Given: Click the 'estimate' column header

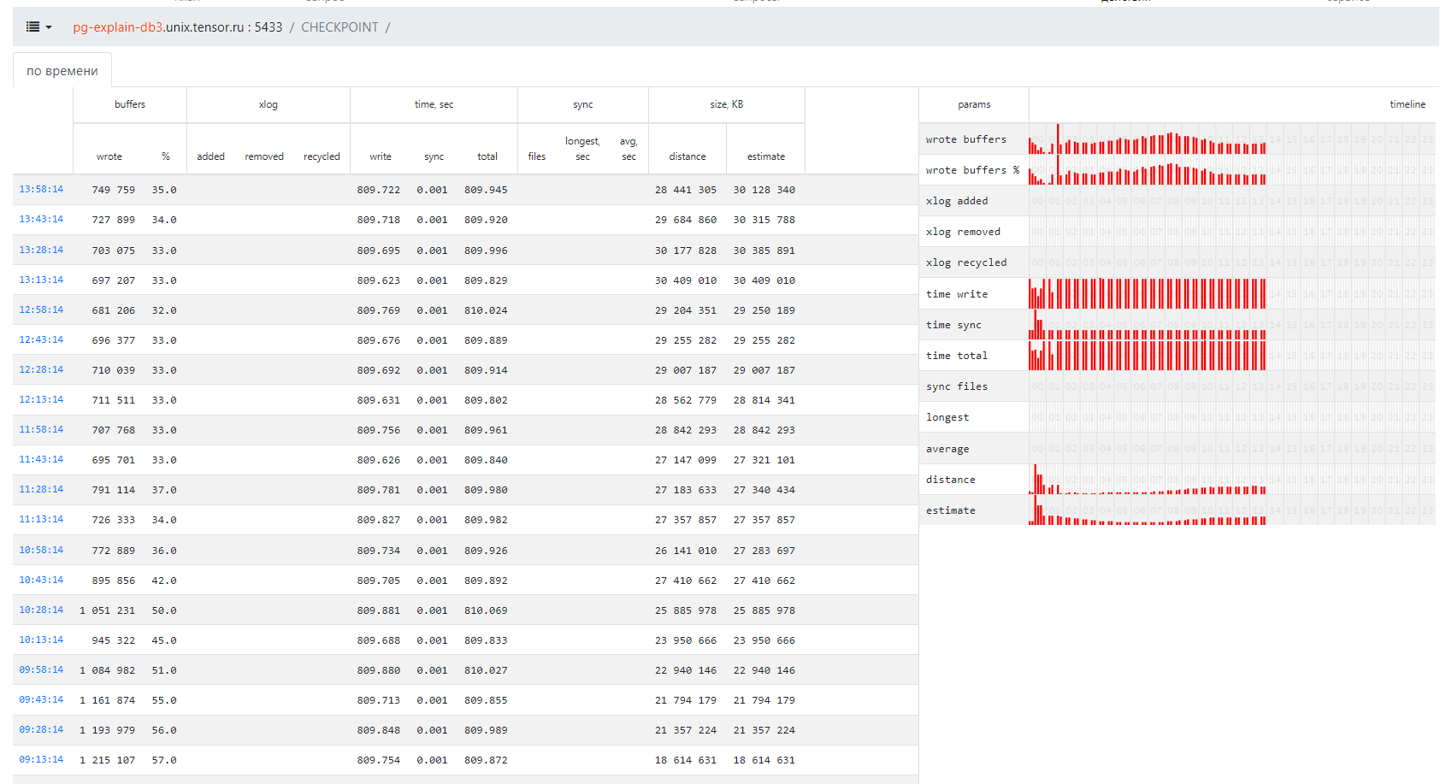Looking at the screenshot, I should click(765, 156).
